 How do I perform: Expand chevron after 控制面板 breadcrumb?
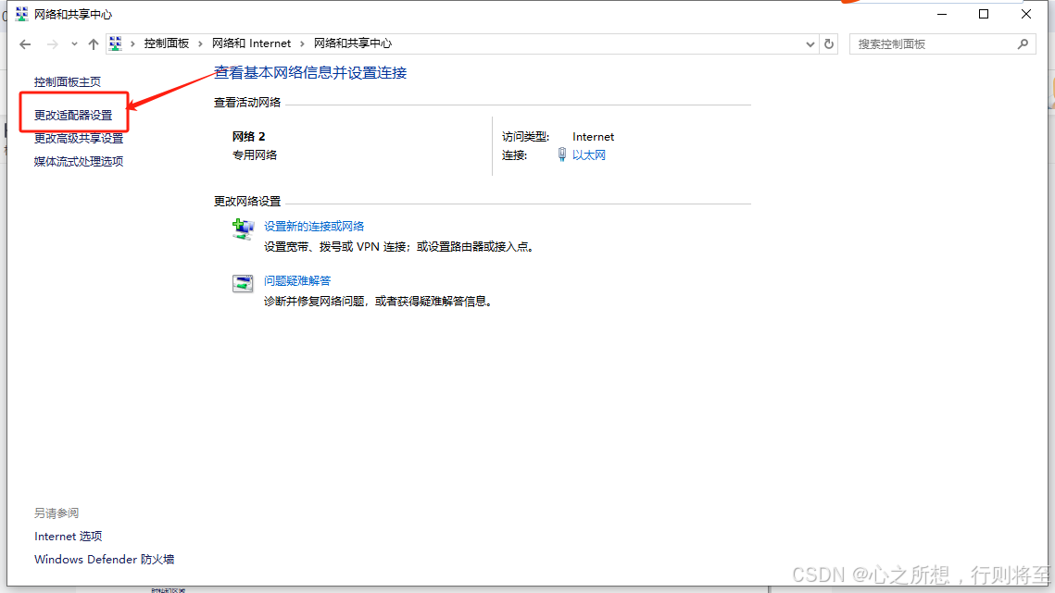coord(200,43)
